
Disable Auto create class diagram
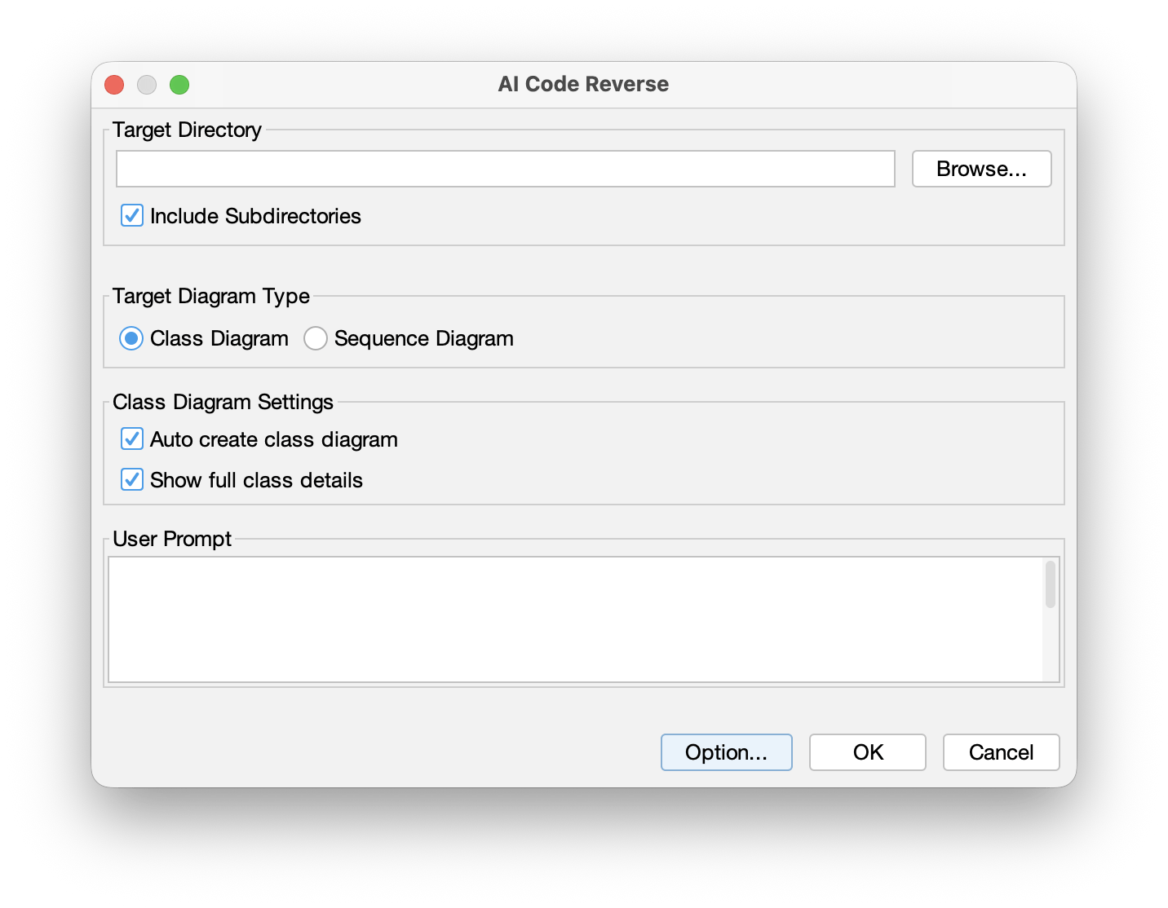tap(131, 439)
